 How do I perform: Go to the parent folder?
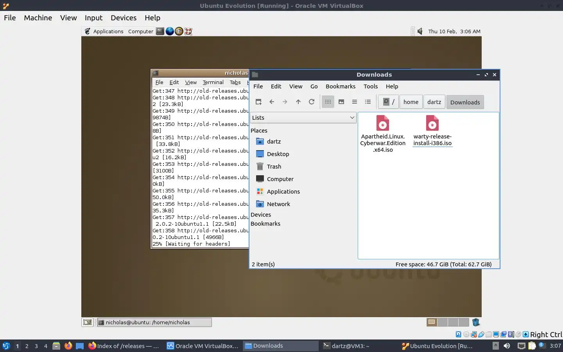pyautogui.click(x=298, y=102)
